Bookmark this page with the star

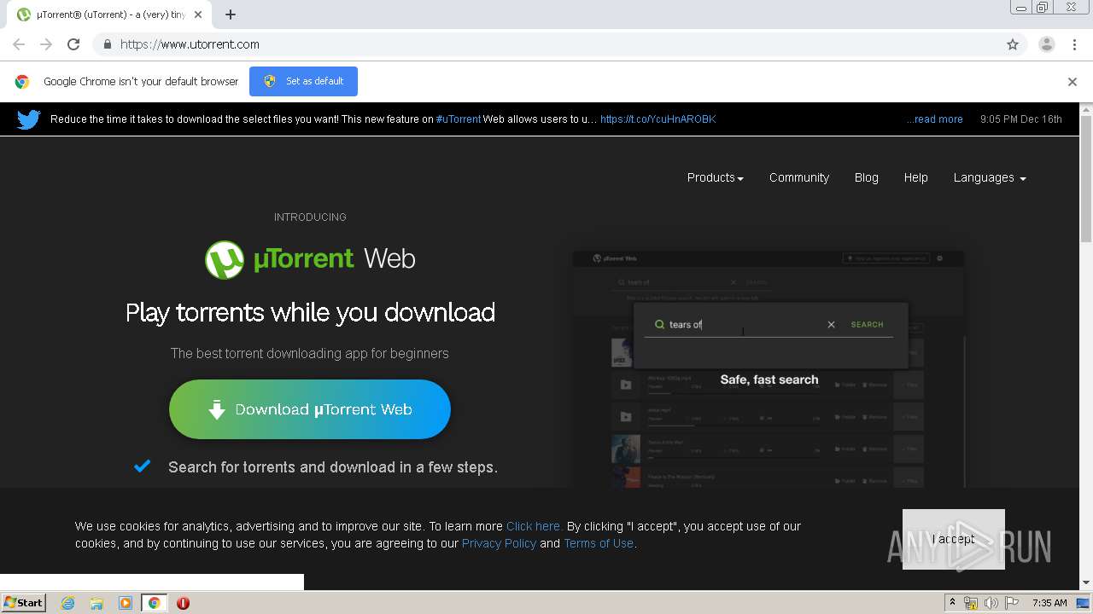click(1013, 44)
